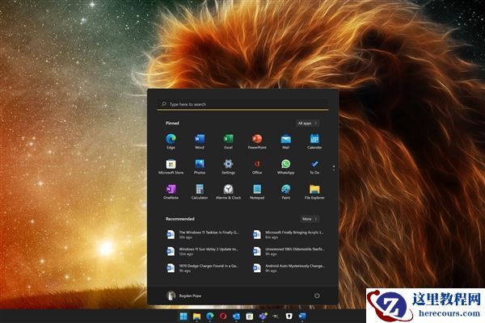Open the pinned Calendar app
The height and width of the screenshot is (323, 485).
click(314, 141)
